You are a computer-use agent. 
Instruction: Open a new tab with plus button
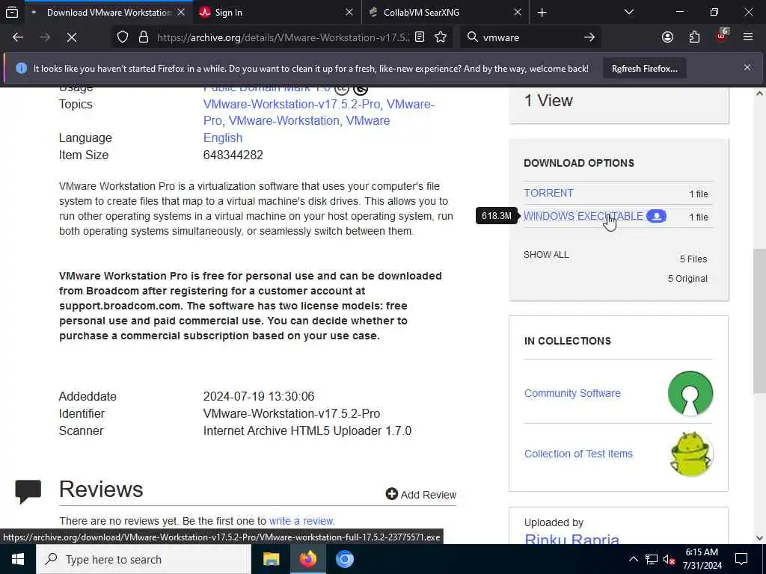tap(542, 12)
